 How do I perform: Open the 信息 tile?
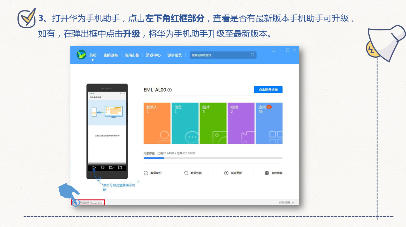tap(185, 123)
